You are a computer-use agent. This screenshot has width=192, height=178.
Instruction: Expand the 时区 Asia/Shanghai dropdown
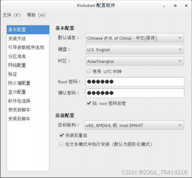click(135, 61)
